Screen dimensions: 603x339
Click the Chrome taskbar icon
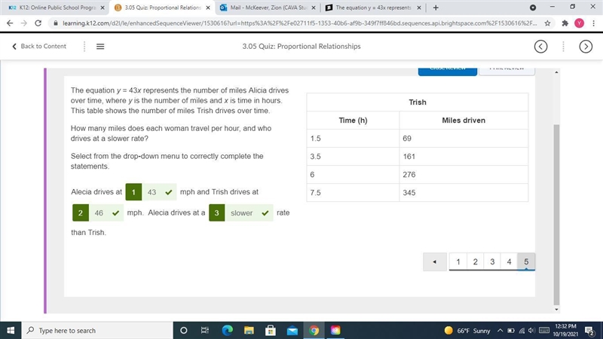point(314,331)
